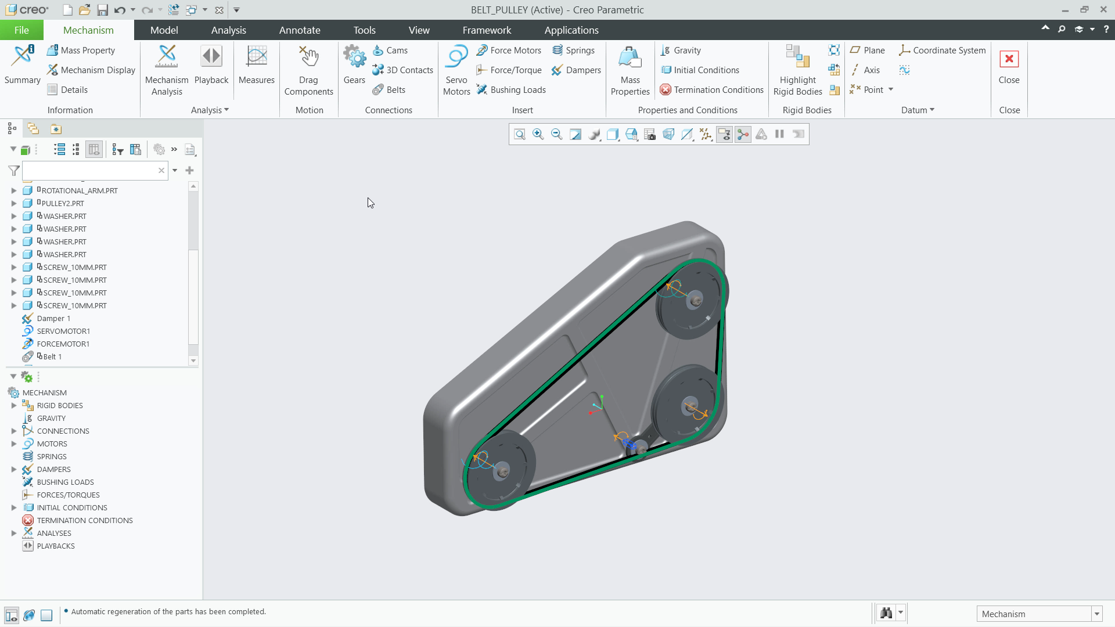
Task: Launch Mechanism Analysis
Action: (166, 66)
